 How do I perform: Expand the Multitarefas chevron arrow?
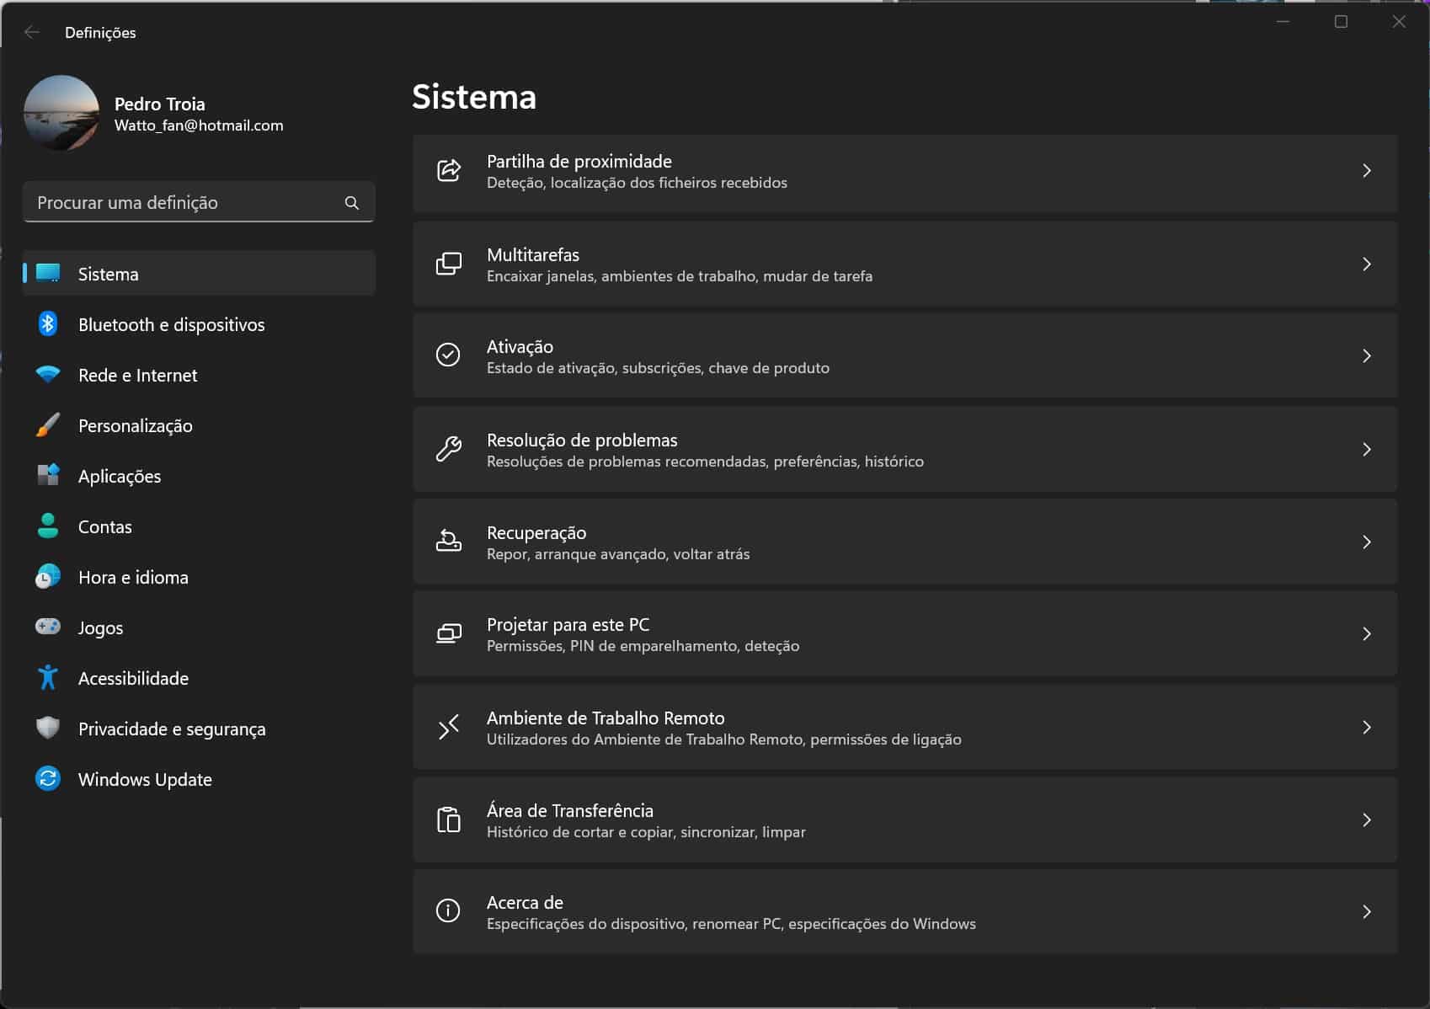1366,264
